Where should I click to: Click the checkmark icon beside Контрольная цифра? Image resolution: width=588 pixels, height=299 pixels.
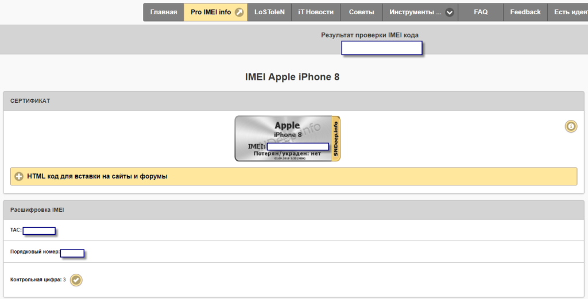[76, 280]
